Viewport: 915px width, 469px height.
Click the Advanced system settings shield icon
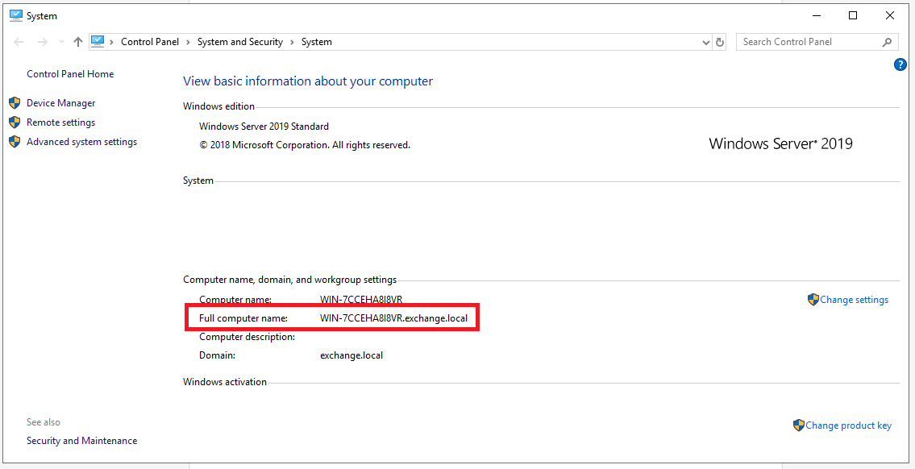pyautogui.click(x=15, y=142)
